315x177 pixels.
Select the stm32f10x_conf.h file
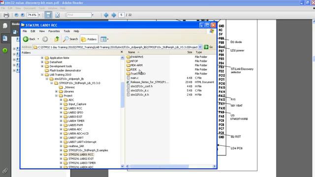(x=140, y=87)
